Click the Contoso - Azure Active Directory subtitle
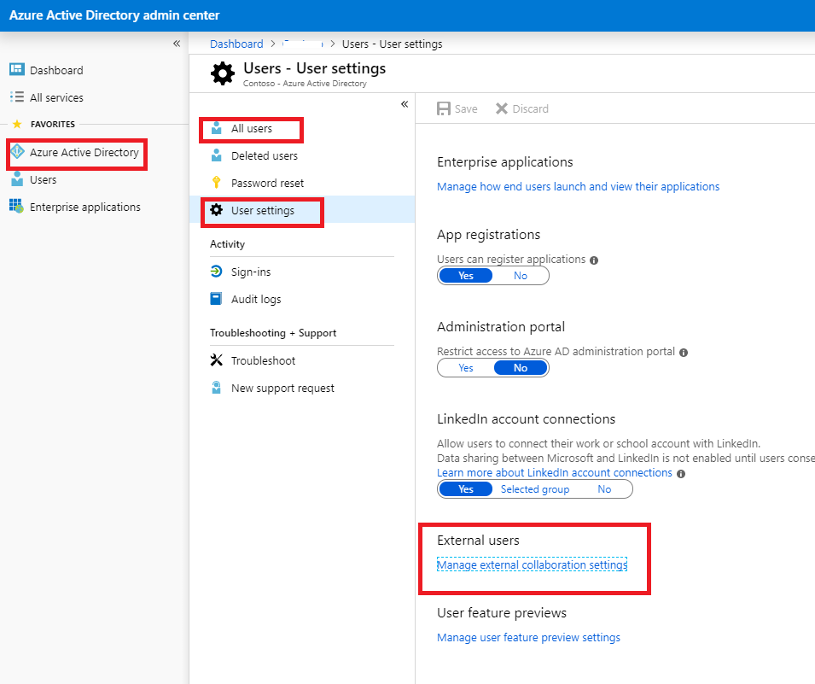 pos(305,83)
